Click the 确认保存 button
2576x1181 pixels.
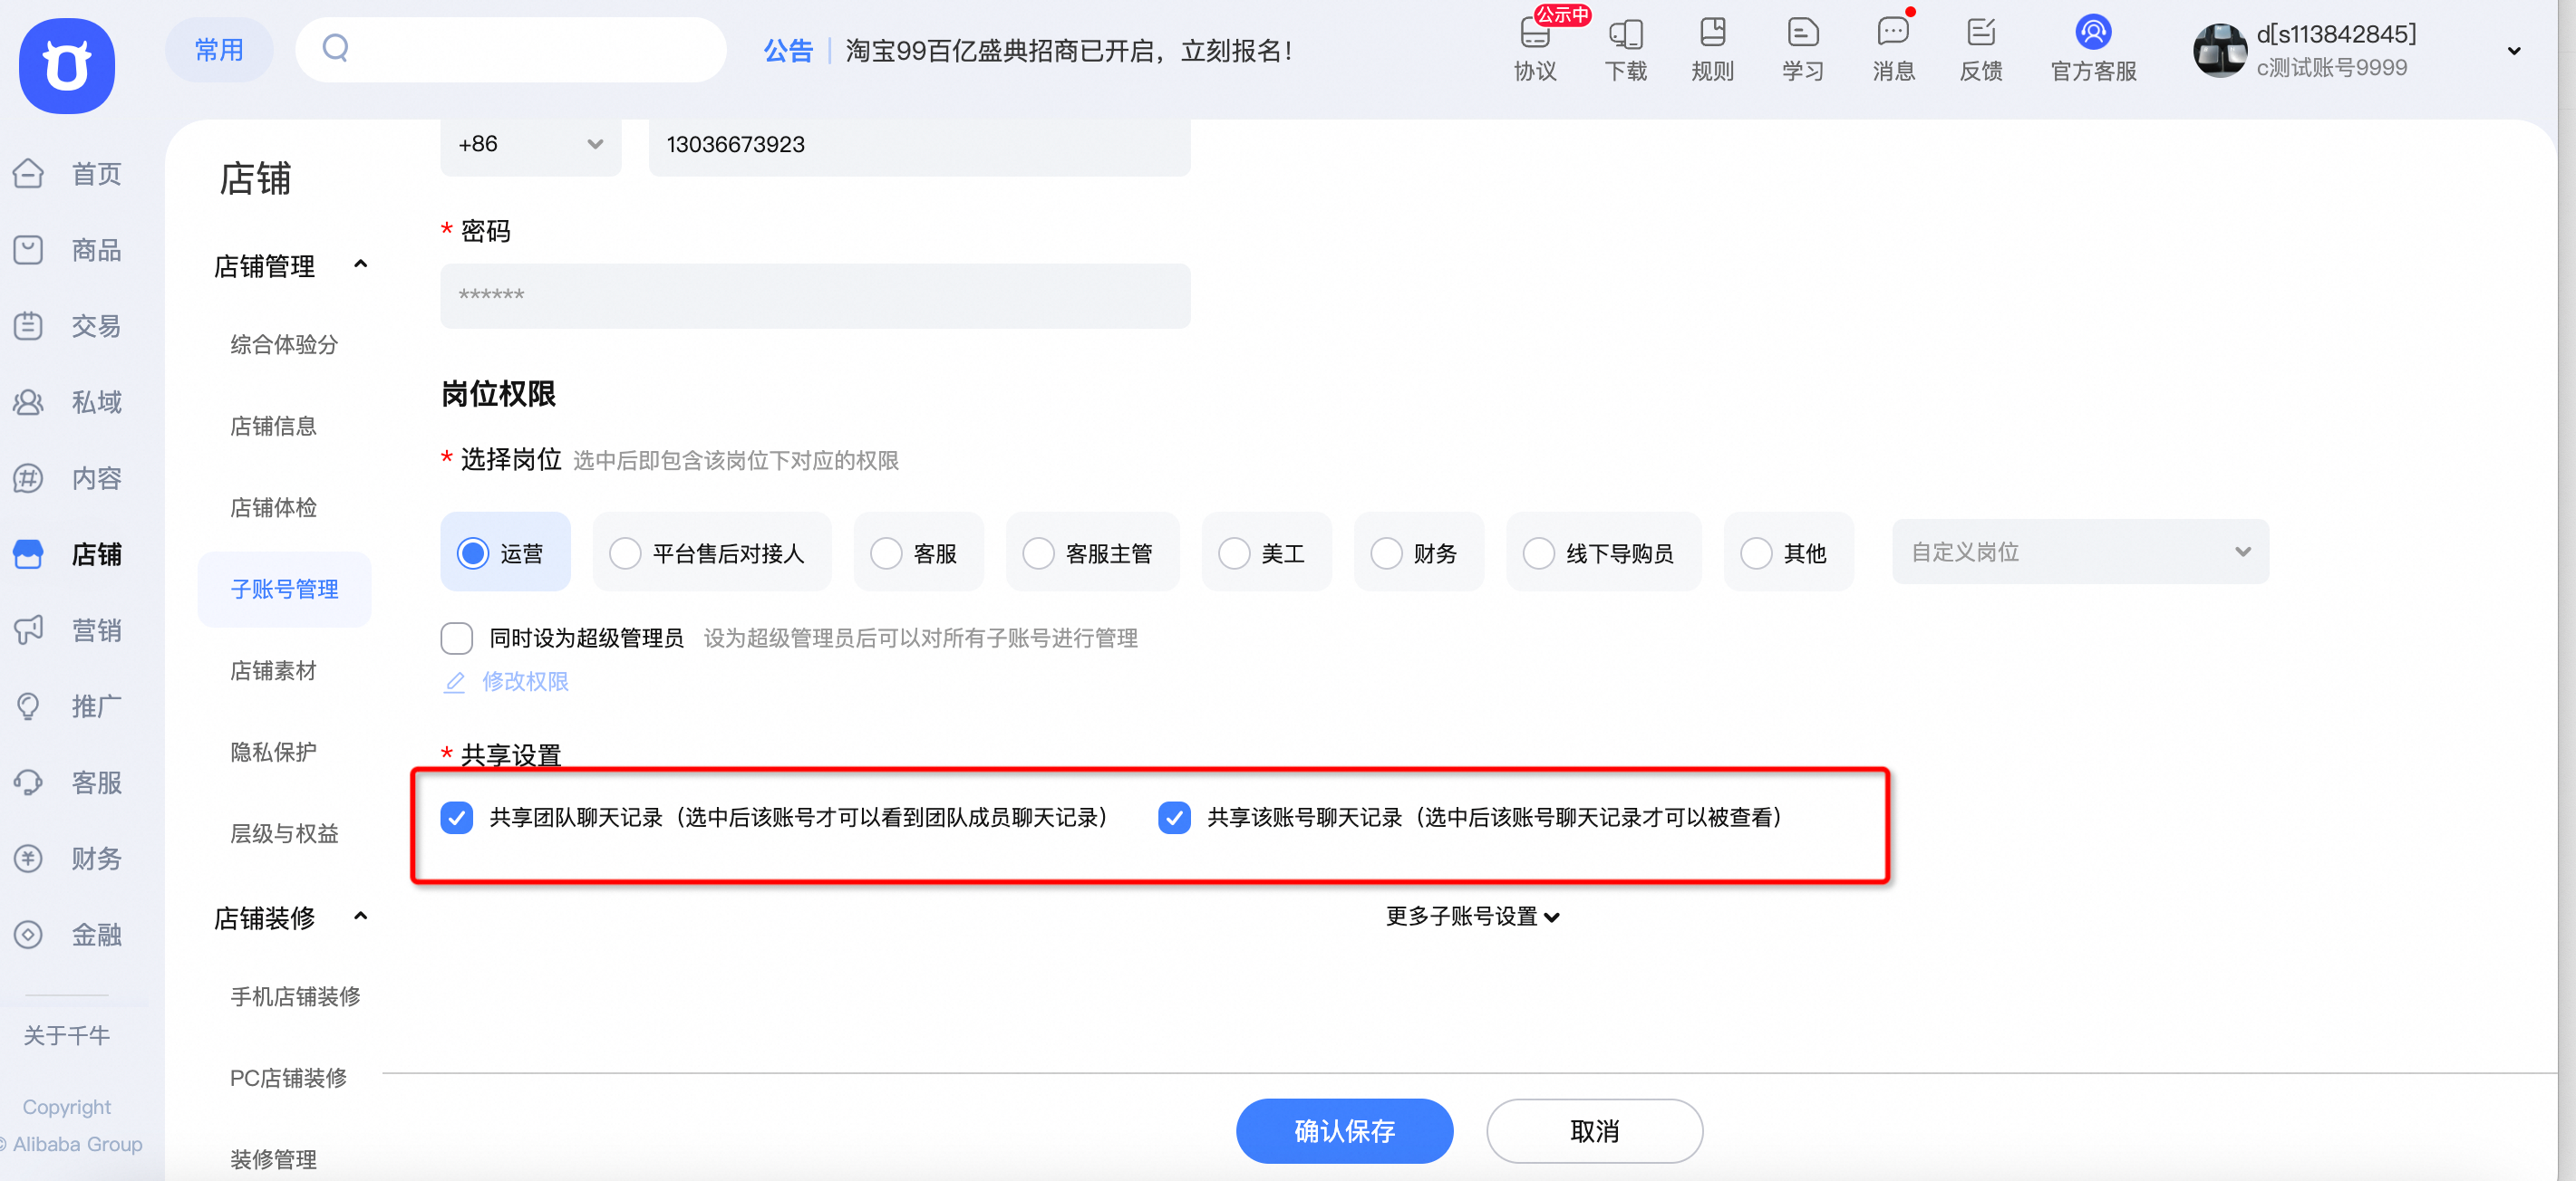point(1344,1131)
